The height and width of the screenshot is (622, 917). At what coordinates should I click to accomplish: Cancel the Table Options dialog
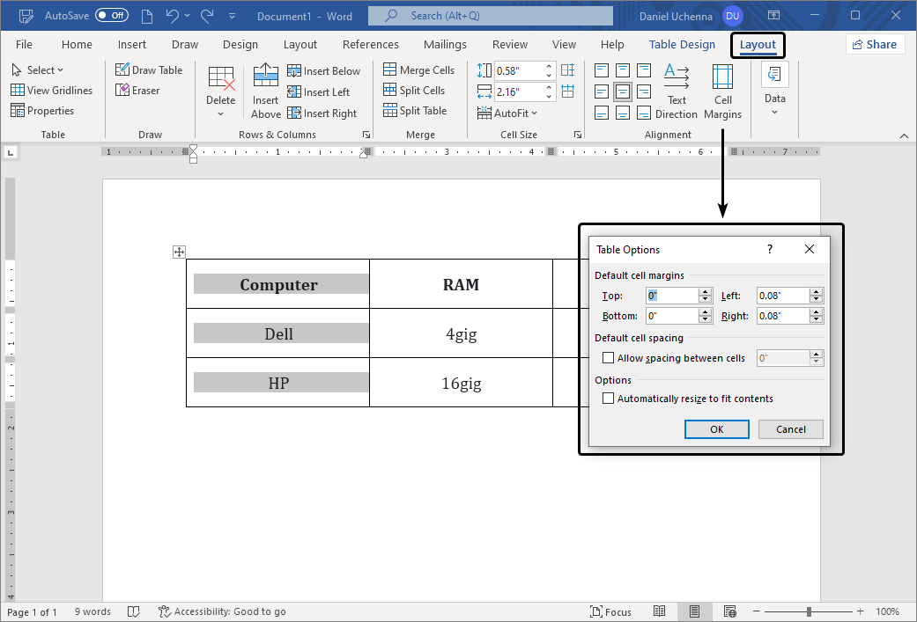pyautogui.click(x=790, y=429)
